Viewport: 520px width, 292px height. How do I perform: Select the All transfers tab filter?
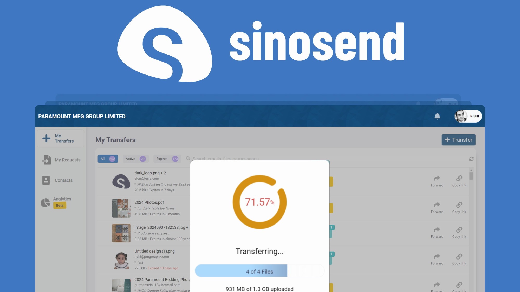point(107,158)
